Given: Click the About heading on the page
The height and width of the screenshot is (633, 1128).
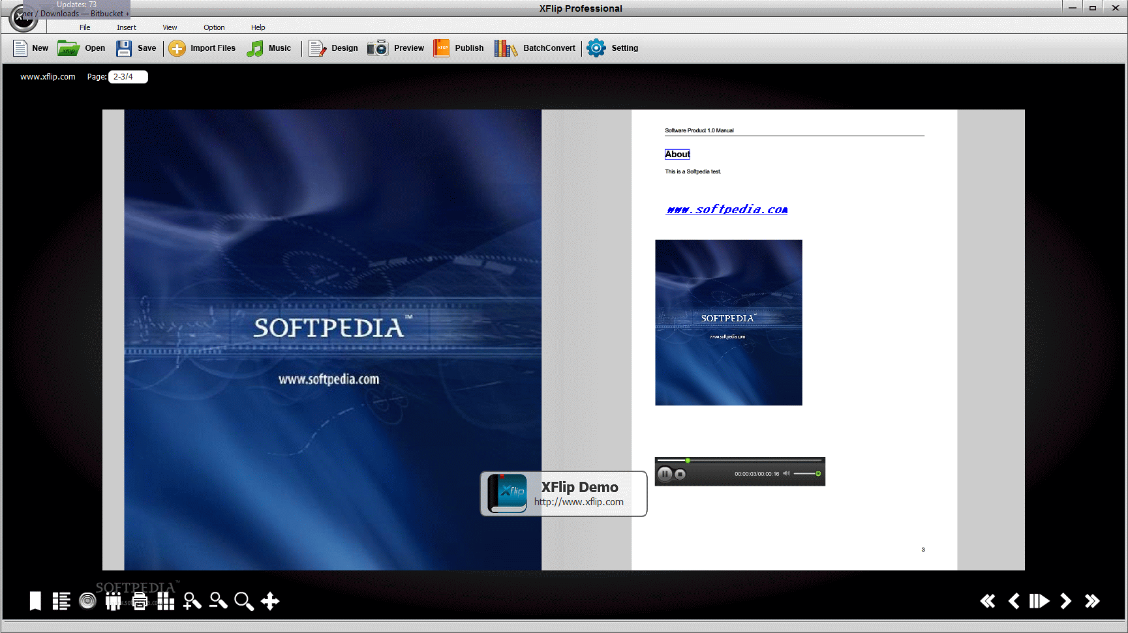Looking at the screenshot, I should [x=677, y=155].
